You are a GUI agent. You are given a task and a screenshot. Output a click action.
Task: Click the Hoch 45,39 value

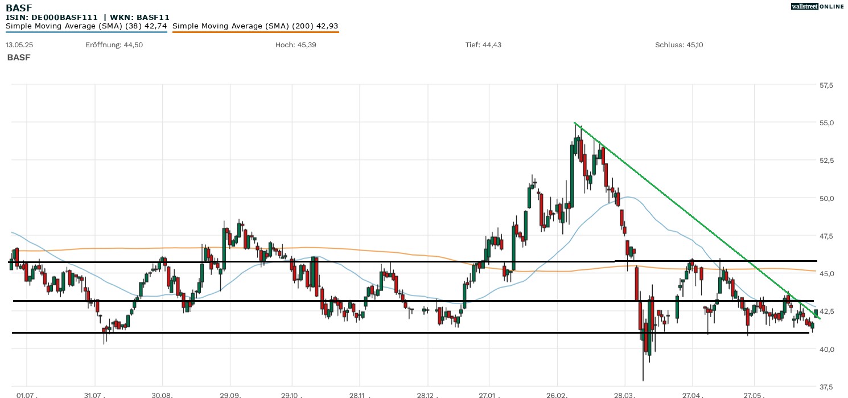tap(295, 45)
